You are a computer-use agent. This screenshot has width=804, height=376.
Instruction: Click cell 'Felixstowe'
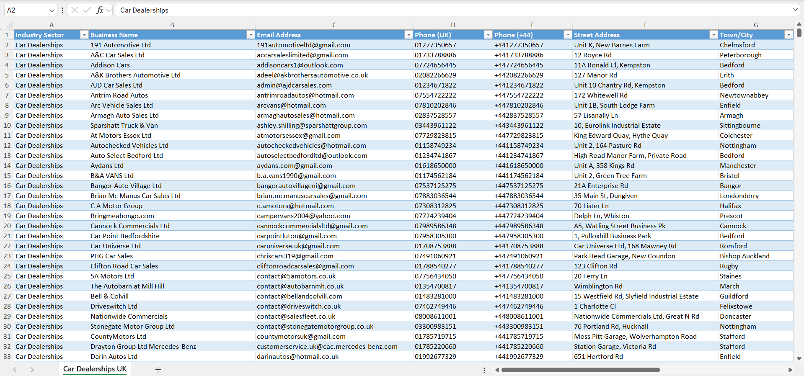(x=756, y=306)
